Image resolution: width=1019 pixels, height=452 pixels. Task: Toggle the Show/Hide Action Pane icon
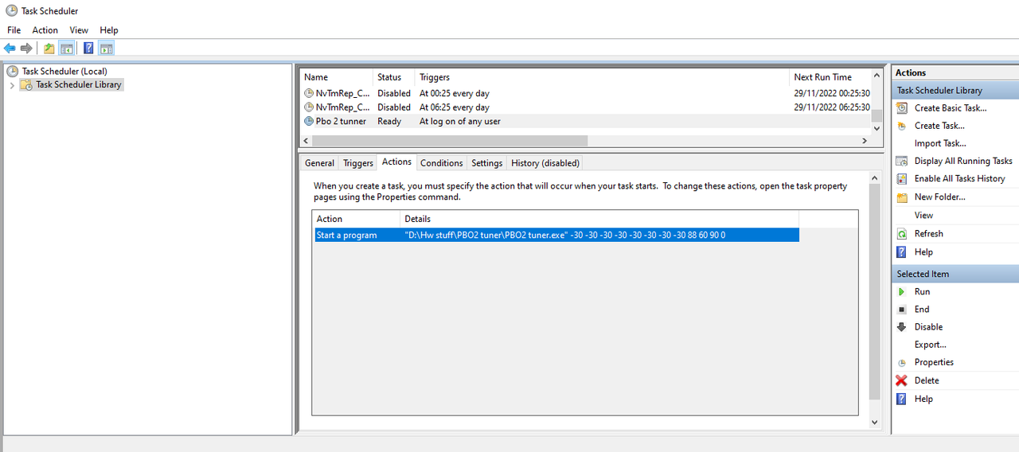click(106, 49)
